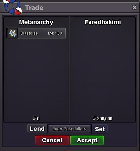Click the Blastoise sprite icon
The height and width of the screenshot is (151, 140).
tap(12, 33)
